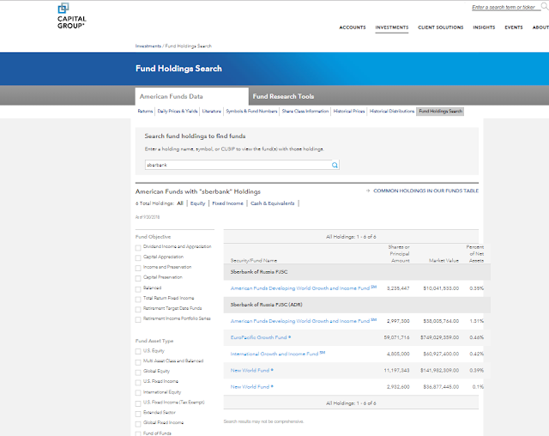
Task: Click the Market Value column header
Action: point(443,261)
